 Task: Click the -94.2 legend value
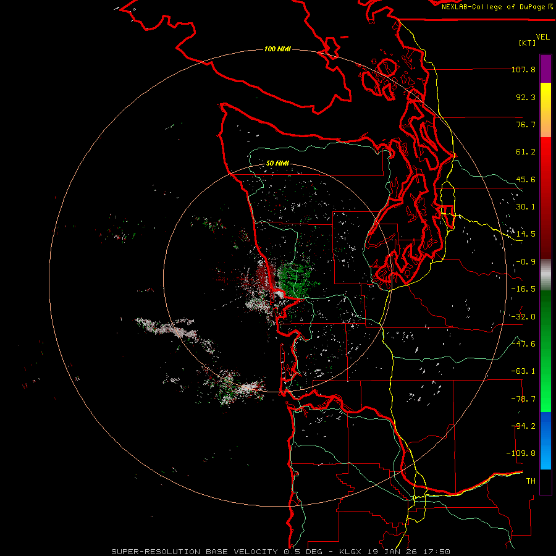pyautogui.click(x=523, y=426)
